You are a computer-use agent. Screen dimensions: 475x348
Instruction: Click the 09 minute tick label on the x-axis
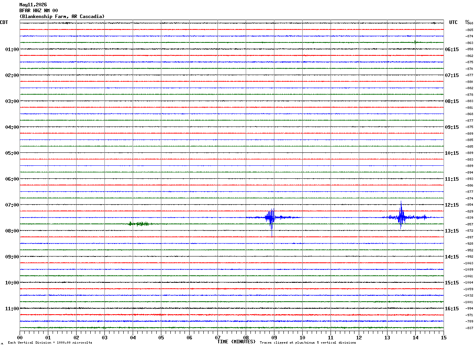274,337
